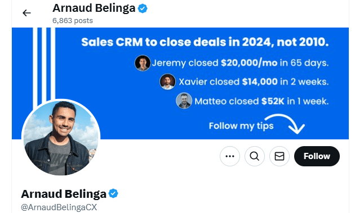Click the @ArnaudBelingaCX handle
The width and height of the screenshot is (355, 213).
[x=59, y=207]
